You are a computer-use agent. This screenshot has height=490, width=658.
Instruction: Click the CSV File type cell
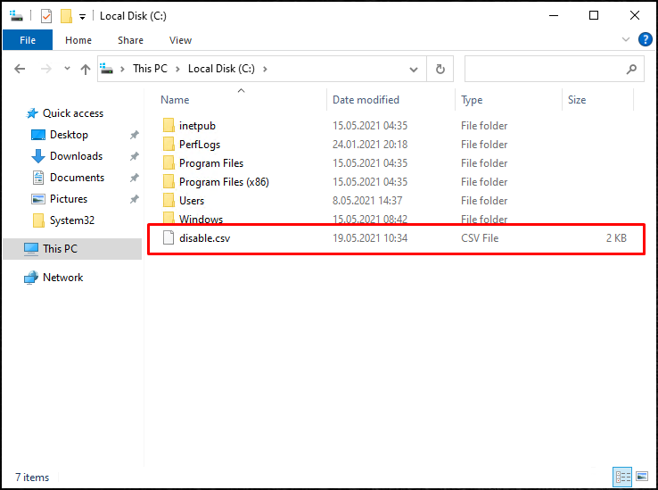point(480,237)
